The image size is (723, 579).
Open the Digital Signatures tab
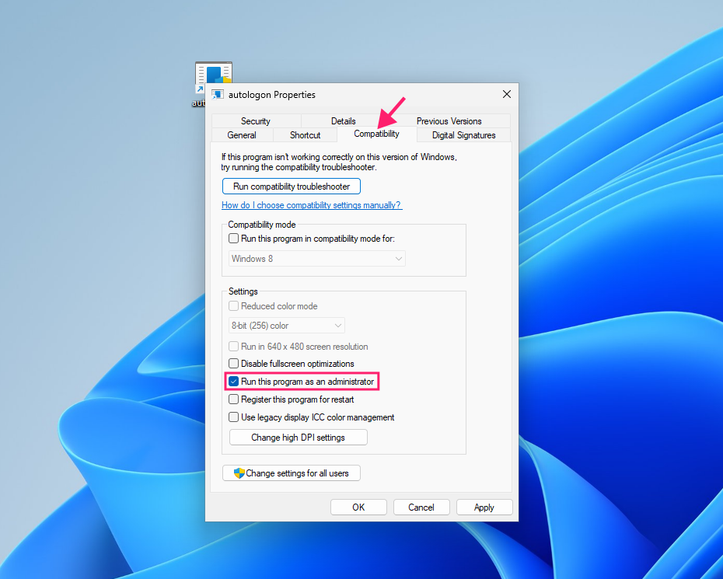[463, 135]
